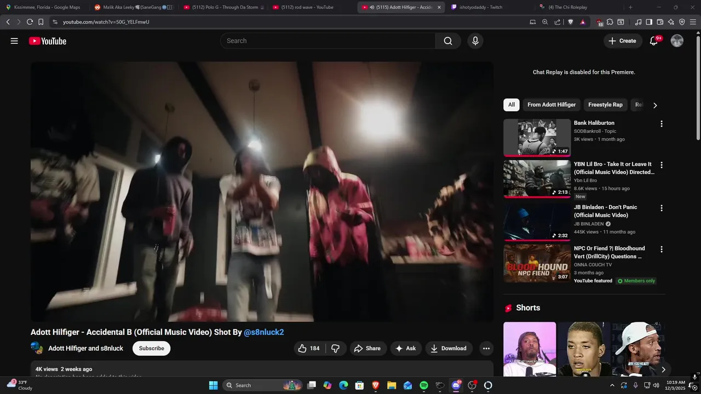
Task: Open Discord from the taskbar
Action: pyautogui.click(x=456, y=385)
